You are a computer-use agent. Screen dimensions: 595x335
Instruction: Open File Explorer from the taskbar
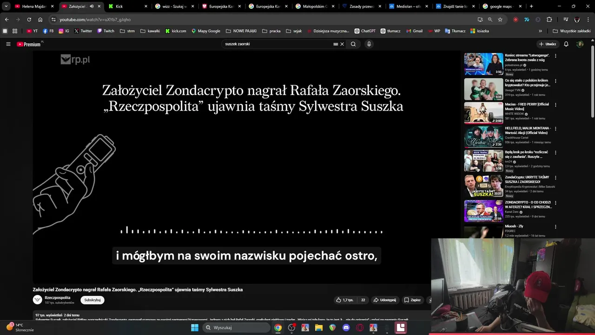pyautogui.click(x=319, y=328)
